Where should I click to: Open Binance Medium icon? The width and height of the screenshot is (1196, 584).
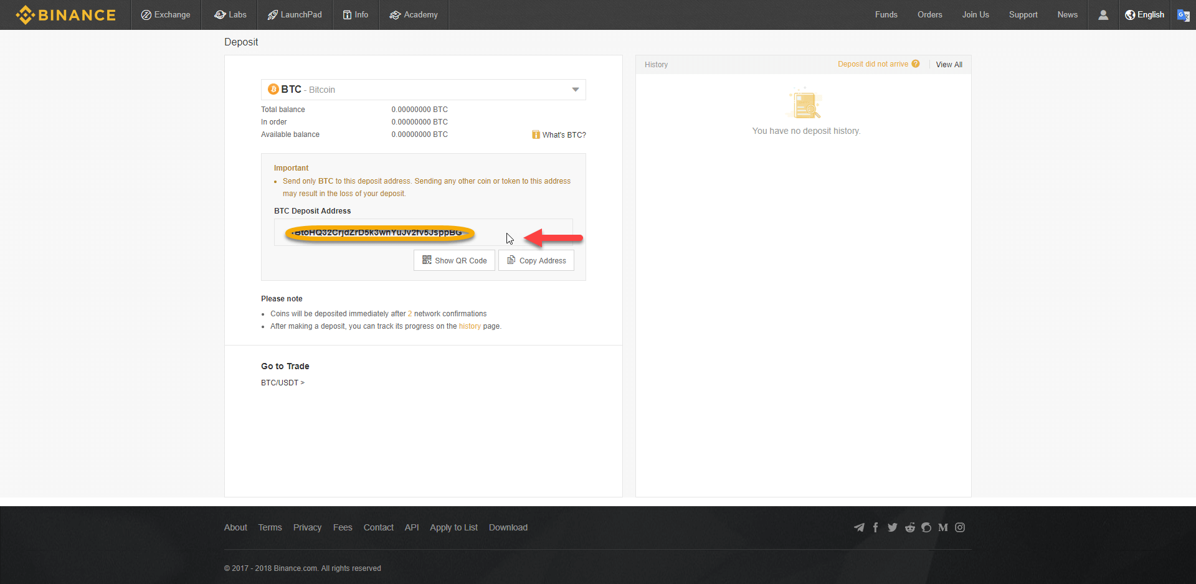[943, 527]
